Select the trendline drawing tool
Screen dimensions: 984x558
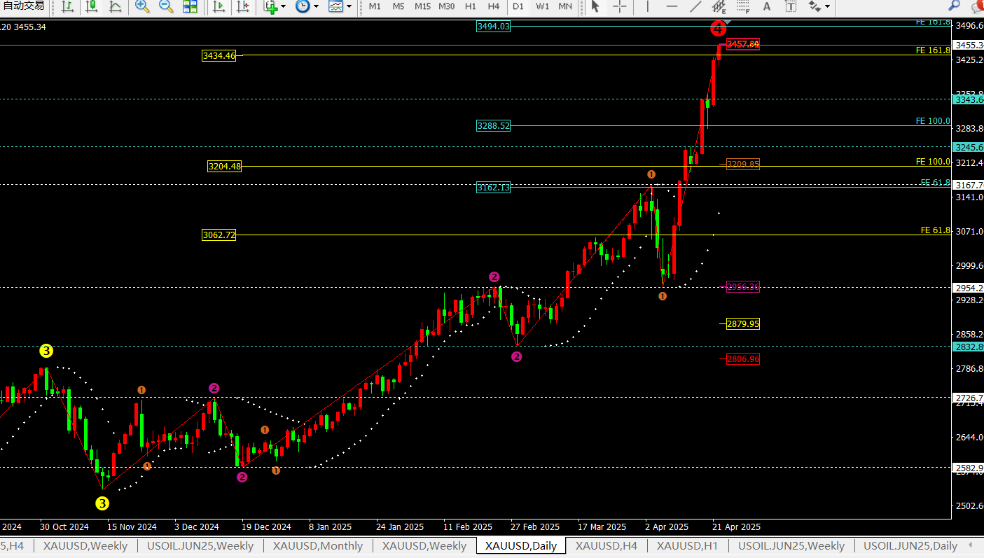695,6
